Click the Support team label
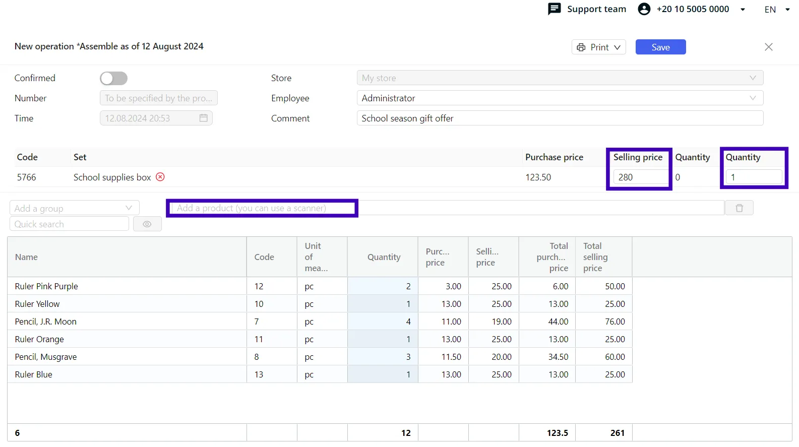This screenshot has width=799, height=447. [596, 9]
